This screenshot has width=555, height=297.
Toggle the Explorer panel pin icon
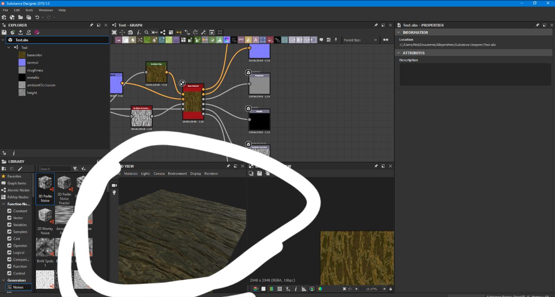91,25
